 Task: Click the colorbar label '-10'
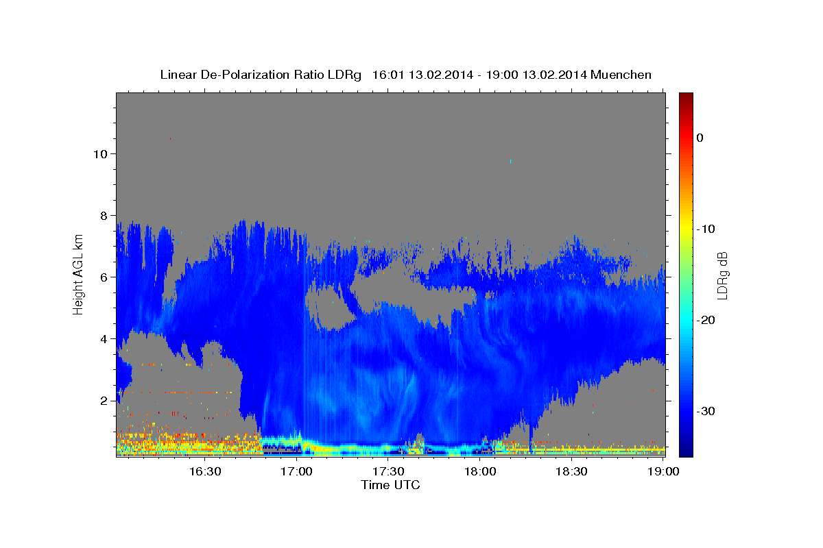[707, 229]
